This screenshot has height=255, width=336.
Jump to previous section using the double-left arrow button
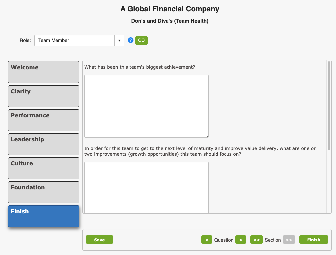click(256, 240)
